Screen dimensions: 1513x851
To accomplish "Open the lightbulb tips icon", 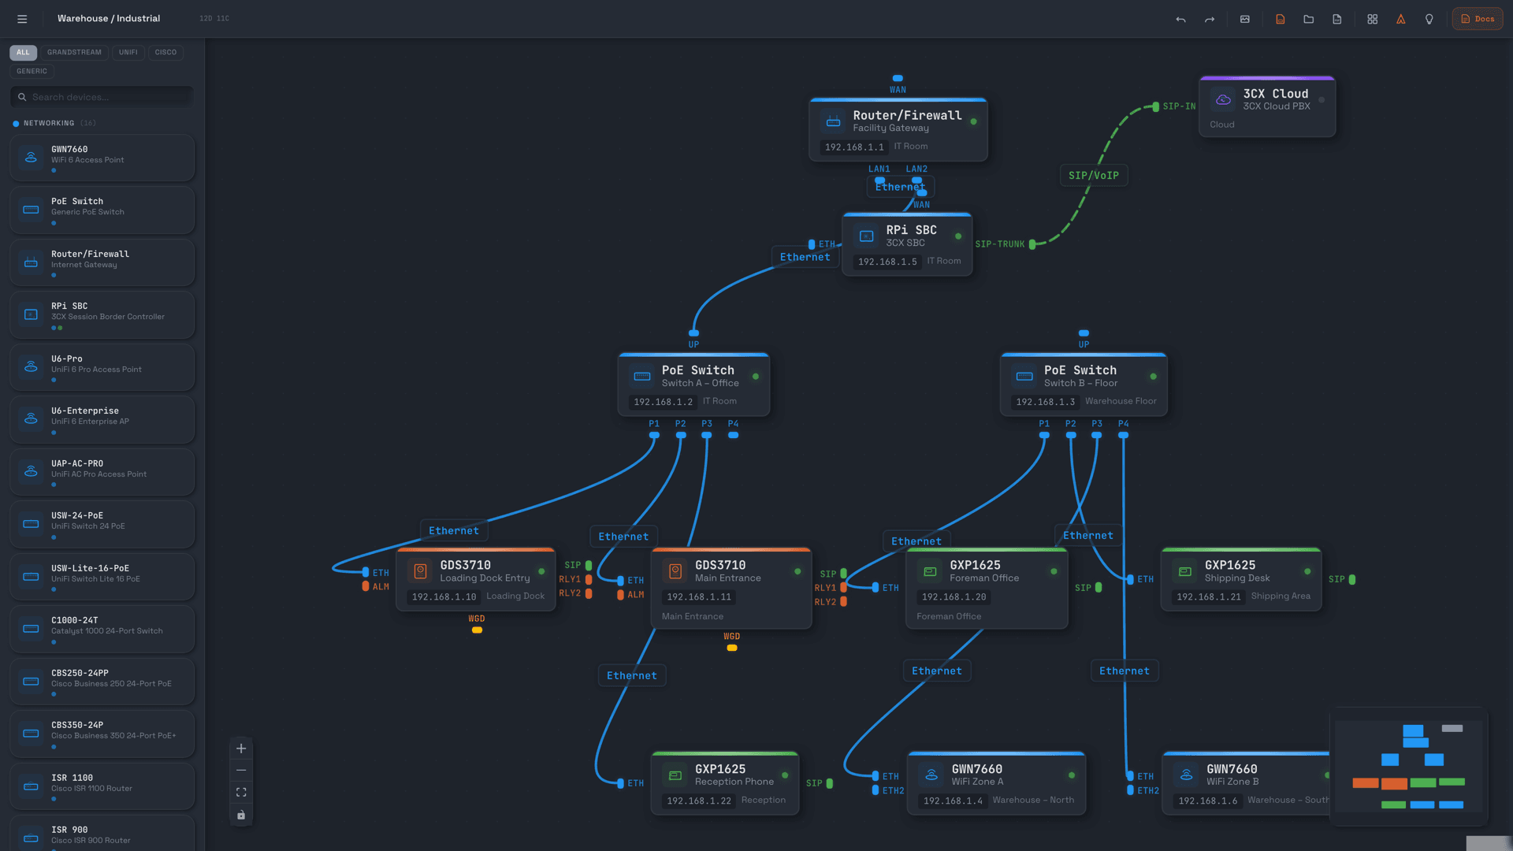I will pos(1429,19).
